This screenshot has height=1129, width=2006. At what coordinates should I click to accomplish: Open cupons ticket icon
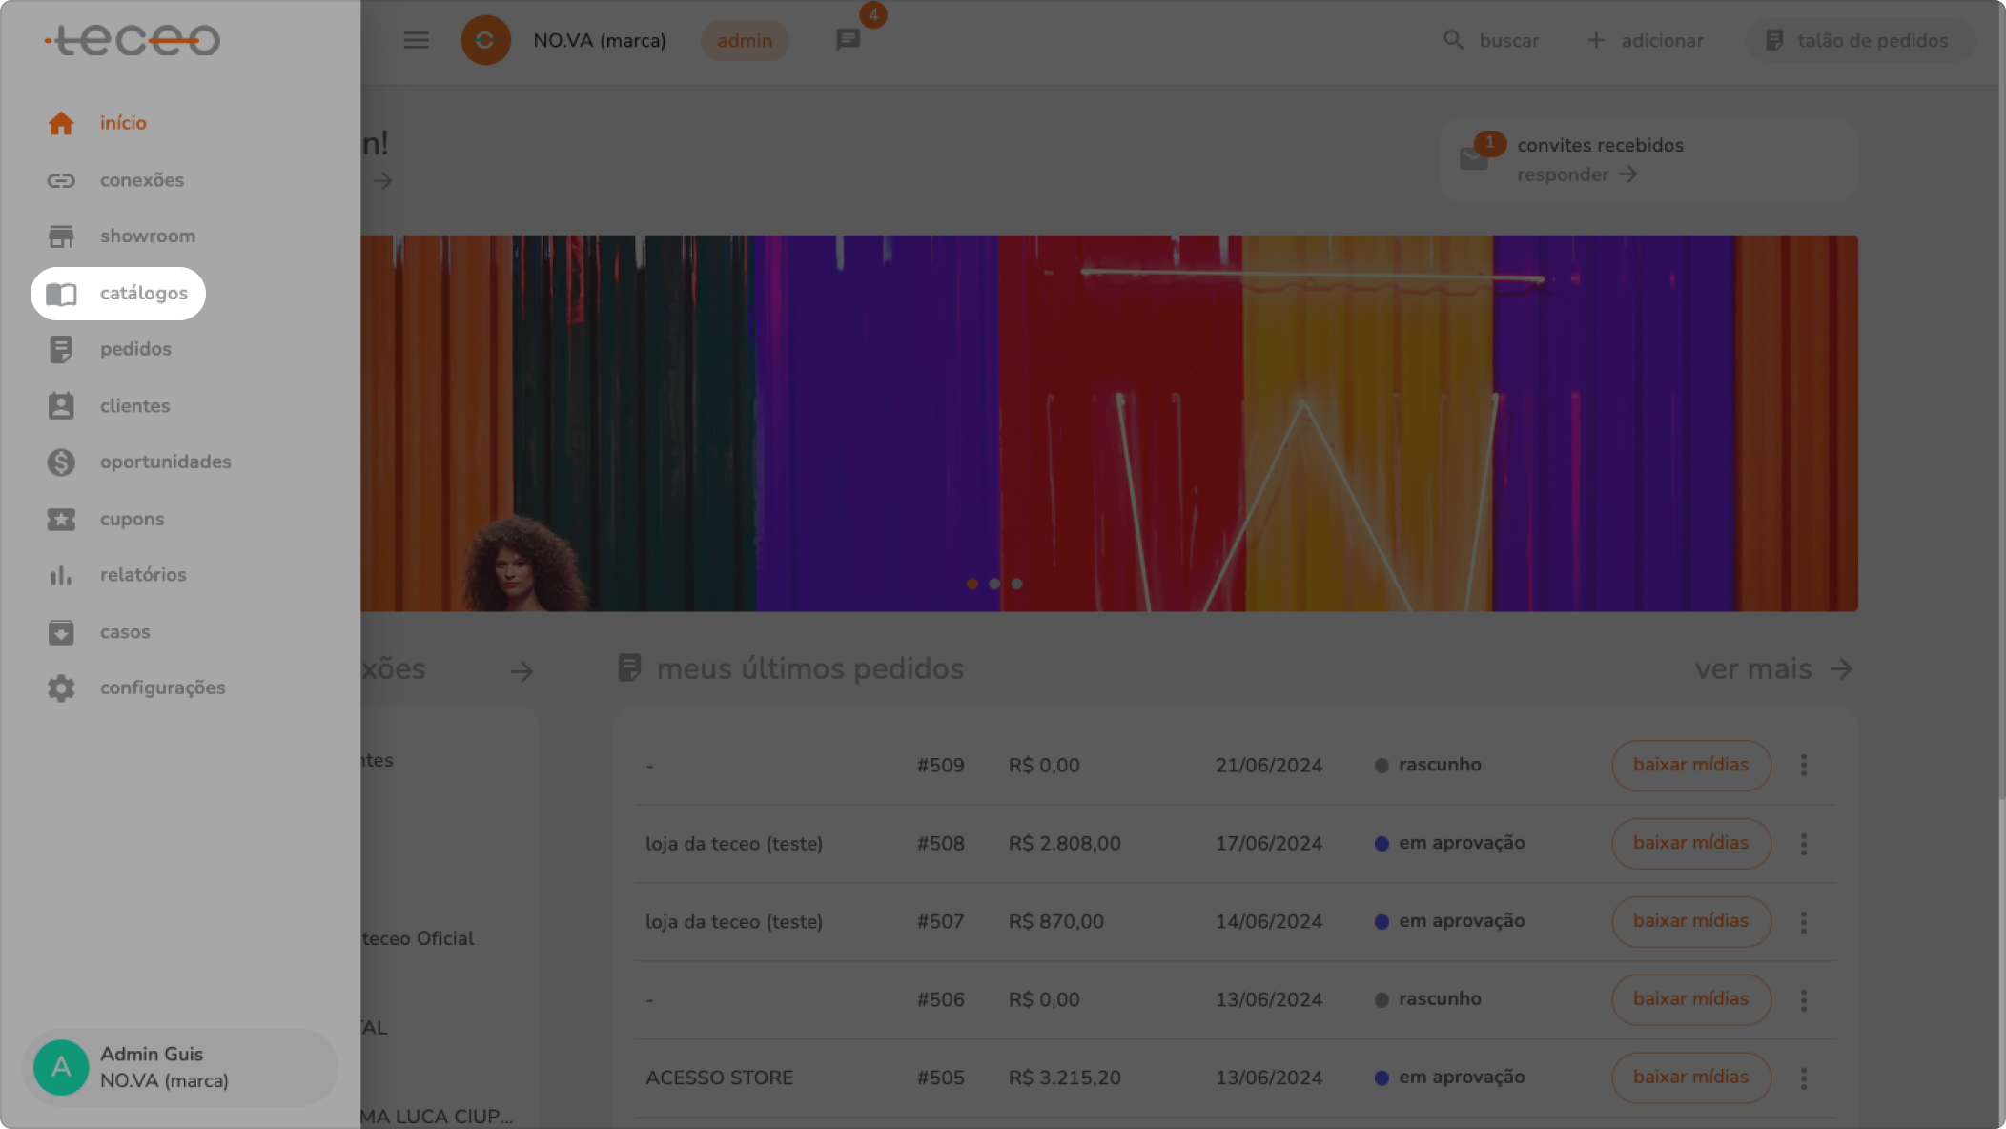(61, 520)
